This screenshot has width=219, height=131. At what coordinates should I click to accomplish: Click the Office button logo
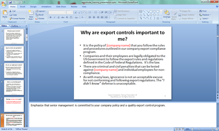click(4, 4)
